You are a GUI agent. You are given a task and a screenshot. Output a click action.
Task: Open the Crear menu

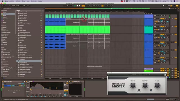(24, 1)
